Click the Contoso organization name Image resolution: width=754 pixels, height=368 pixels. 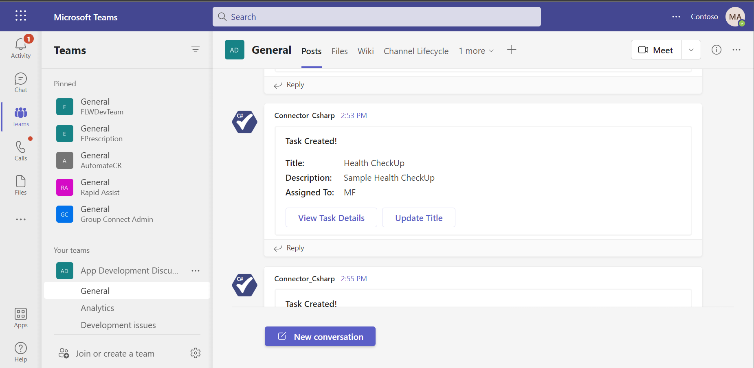(x=704, y=17)
